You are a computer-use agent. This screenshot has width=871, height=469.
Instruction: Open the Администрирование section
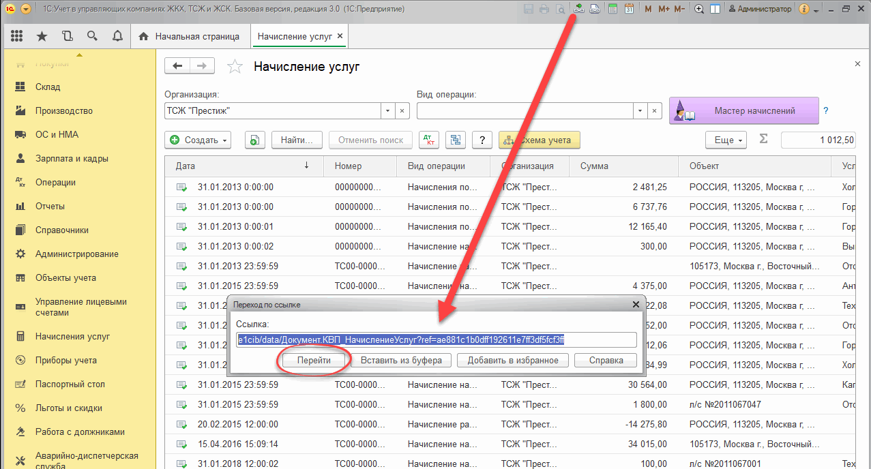77,254
